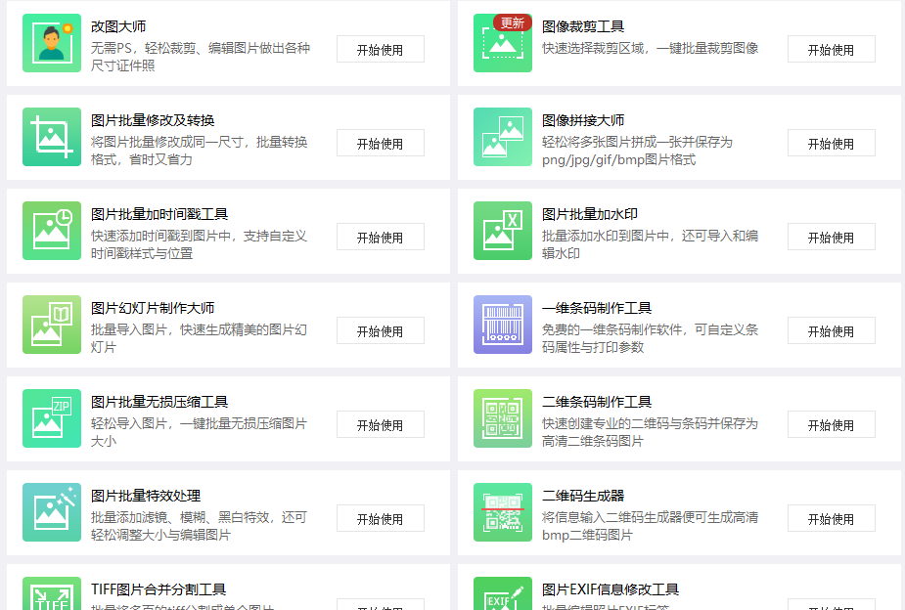Viewport: 905px width, 610px height.
Task: Open the TIFF图片合并分割工具 icon
Action: point(52,593)
